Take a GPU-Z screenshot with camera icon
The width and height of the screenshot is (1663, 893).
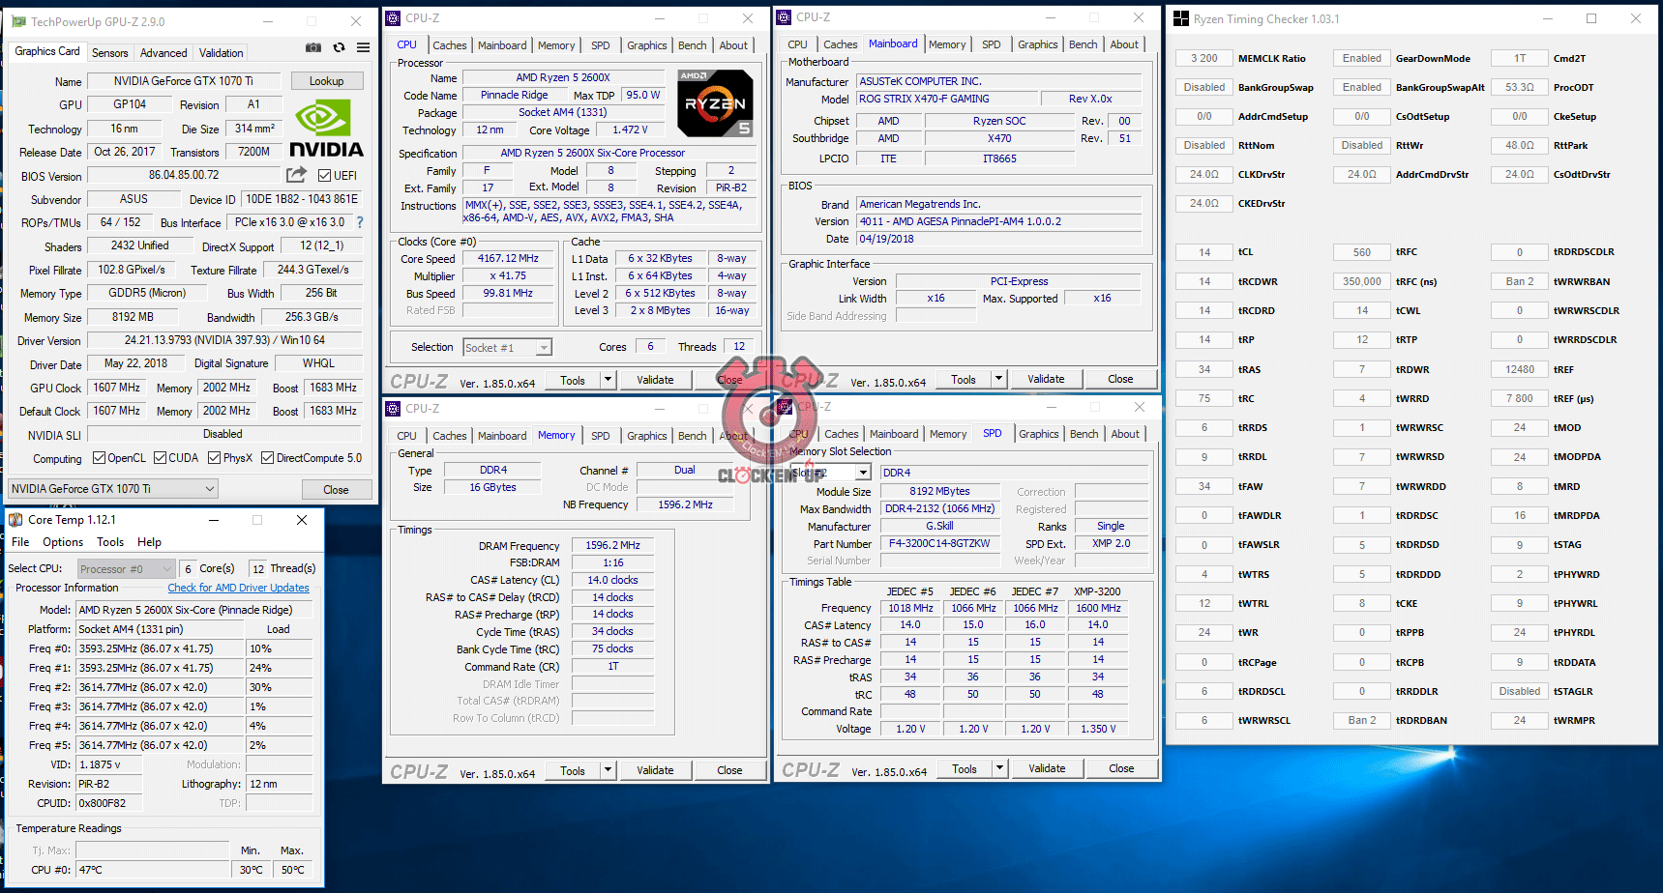(313, 47)
